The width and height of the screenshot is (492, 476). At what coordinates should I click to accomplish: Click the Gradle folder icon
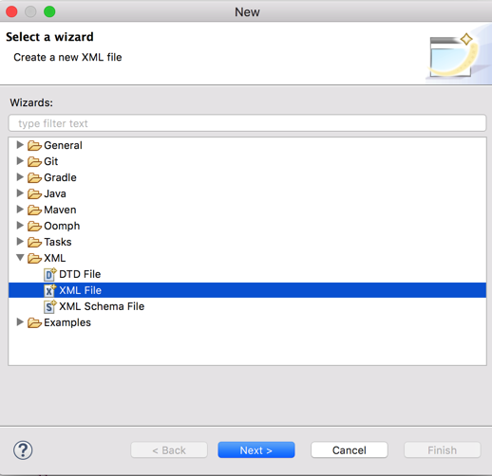(34, 178)
